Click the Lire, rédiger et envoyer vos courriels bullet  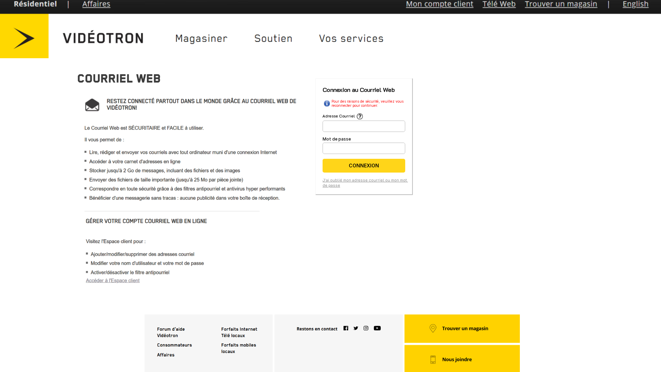pyautogui.click(x=183, y=152)
